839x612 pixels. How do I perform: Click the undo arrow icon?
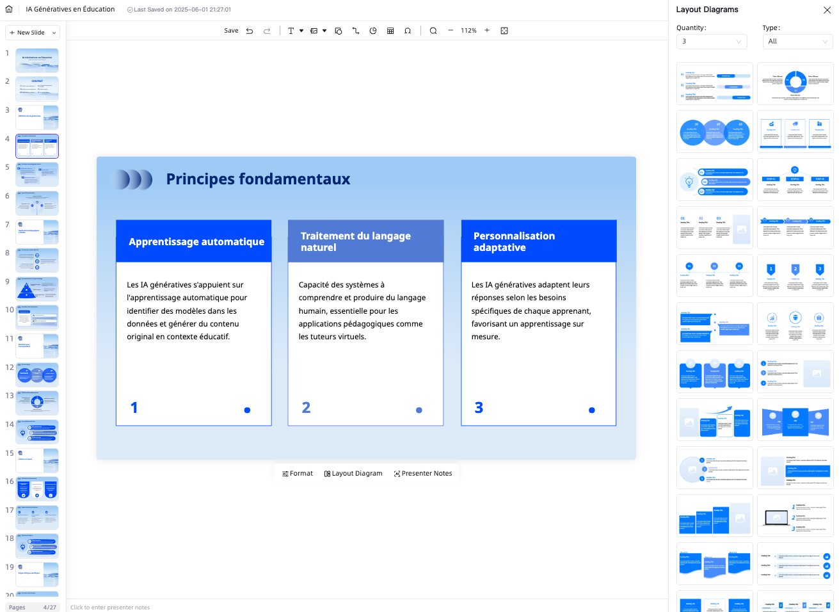(250, 31)
